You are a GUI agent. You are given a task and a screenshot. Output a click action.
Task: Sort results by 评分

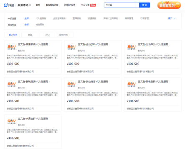(x=48, y=35)
